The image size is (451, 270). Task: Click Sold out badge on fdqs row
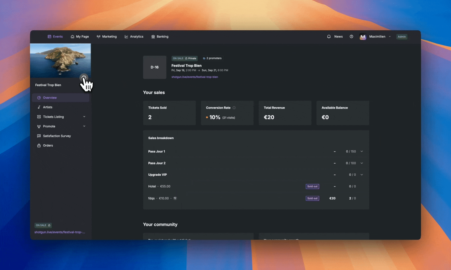(x=312, y=198)
